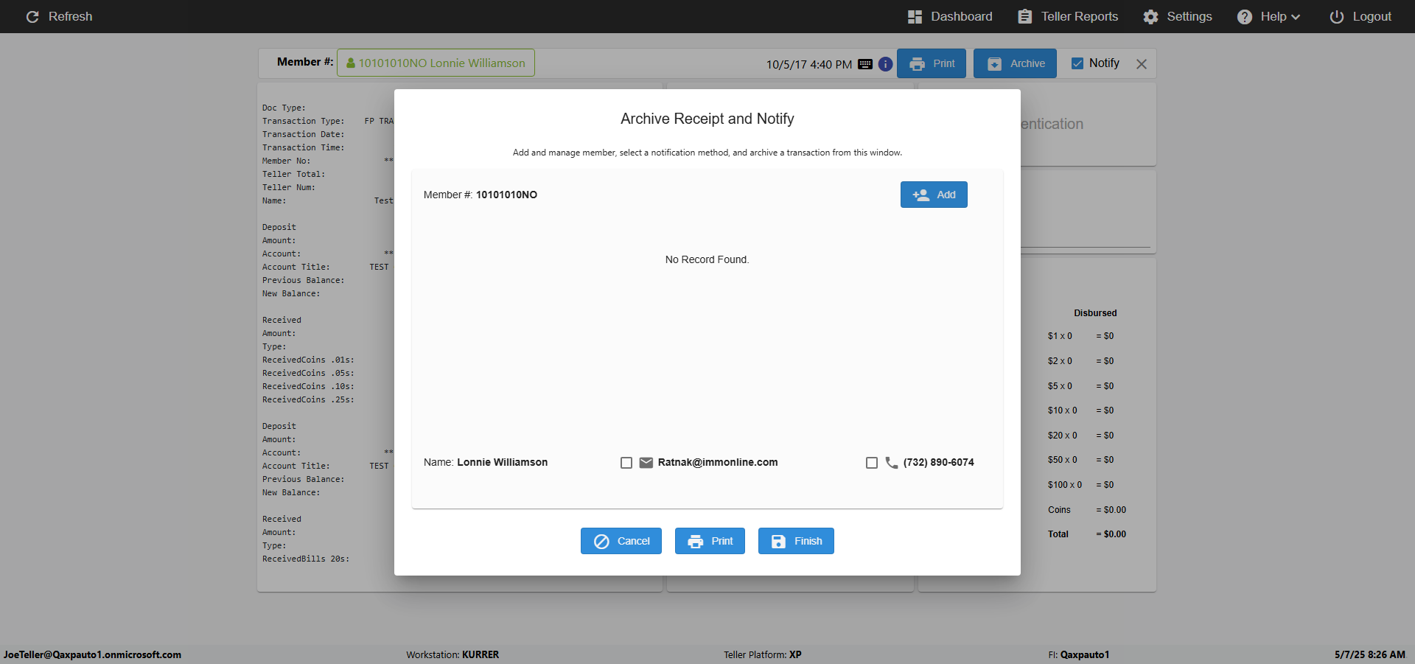Click the Disbursed '$100 x 0' row
The width and height of the screenshot is (1415, 664).
click(1080, 485)
